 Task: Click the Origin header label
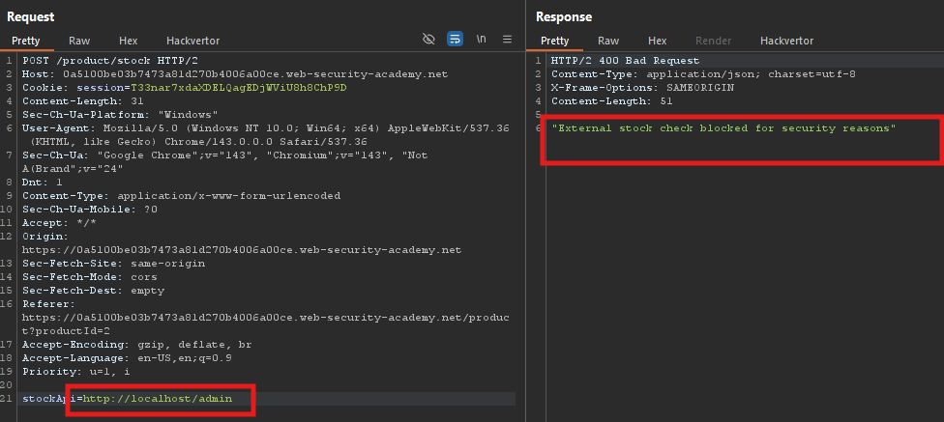click(45, 237)
